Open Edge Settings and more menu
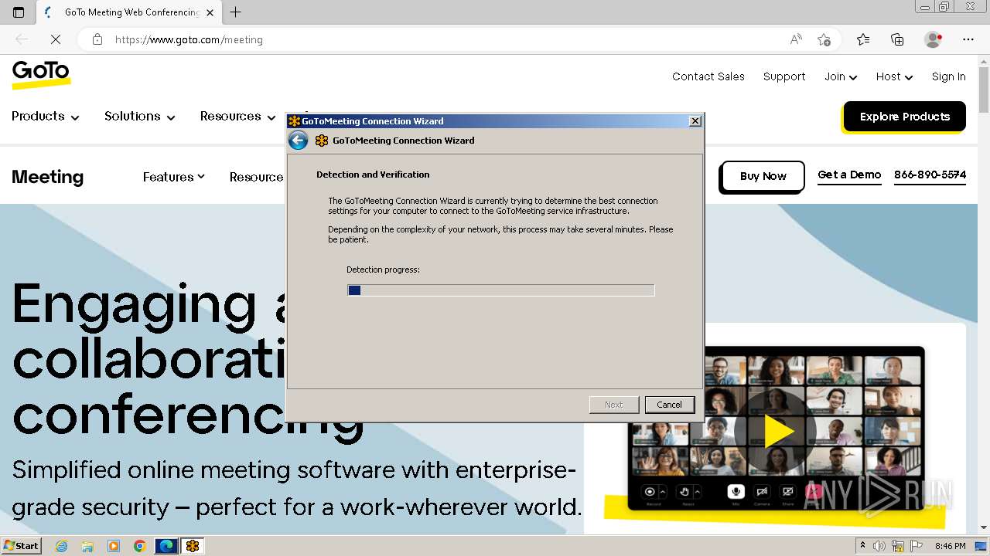The image size is (990, 556). [x=968, y=39]
